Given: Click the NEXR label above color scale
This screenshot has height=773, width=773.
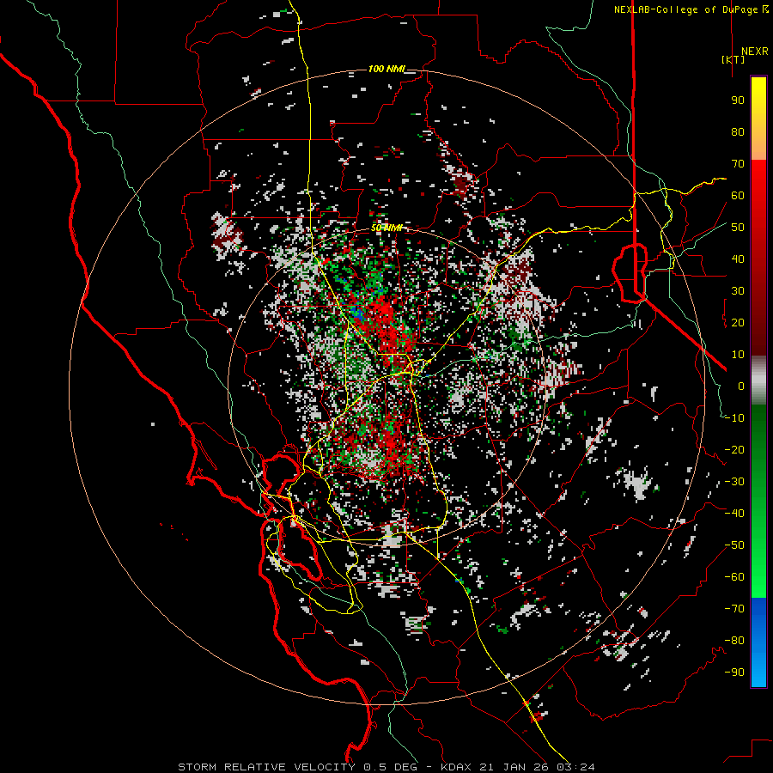Looking at the screenshot, I should click(x=755, y=52).
